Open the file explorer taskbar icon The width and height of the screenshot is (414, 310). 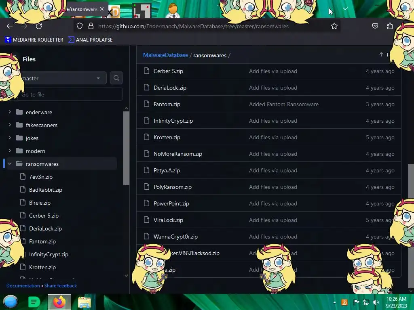click(84, 302)
